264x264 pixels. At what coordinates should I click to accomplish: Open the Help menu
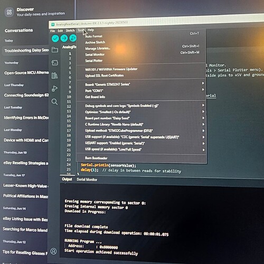(91, 30)
